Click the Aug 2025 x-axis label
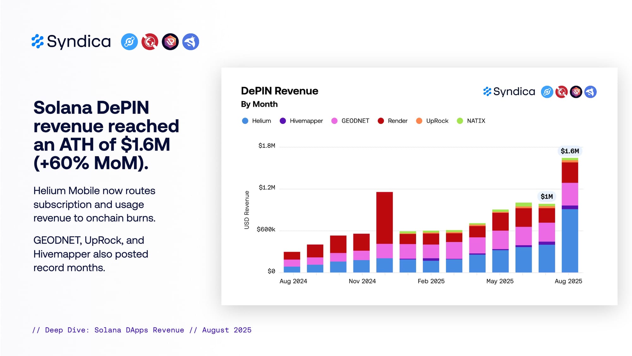This screenshot has height=356, width=632. point(568,281)
